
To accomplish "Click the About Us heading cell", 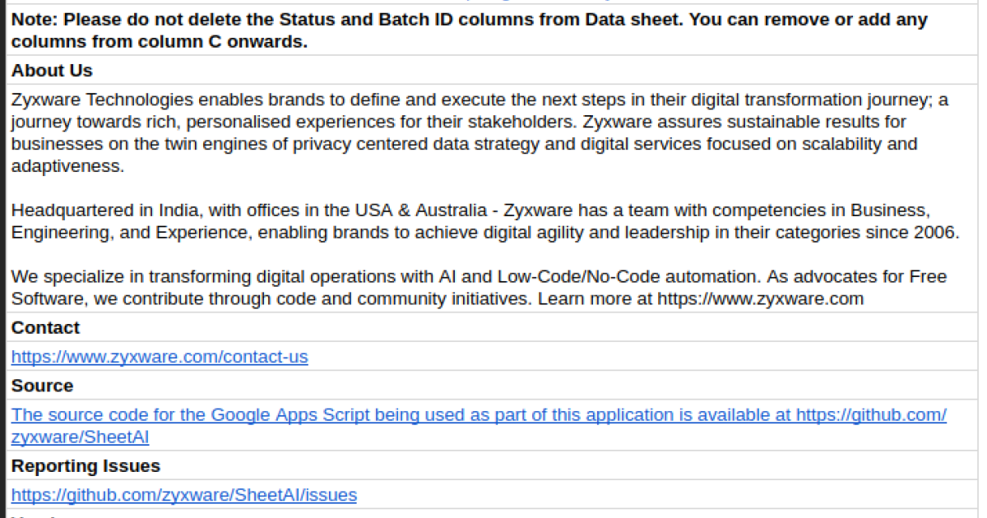I will tap(52, 71).
